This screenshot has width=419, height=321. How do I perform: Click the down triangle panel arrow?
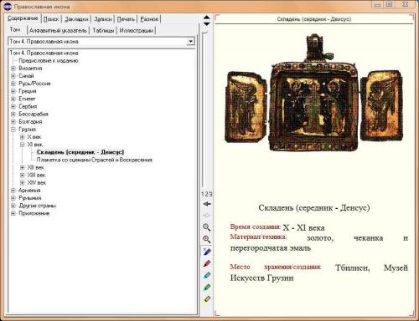tap(207, 23)
